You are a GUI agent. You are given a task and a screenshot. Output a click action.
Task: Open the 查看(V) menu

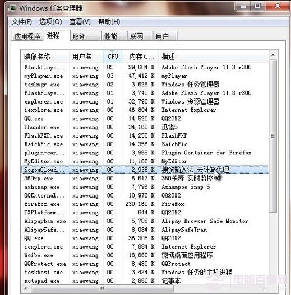tap(80, 22)
